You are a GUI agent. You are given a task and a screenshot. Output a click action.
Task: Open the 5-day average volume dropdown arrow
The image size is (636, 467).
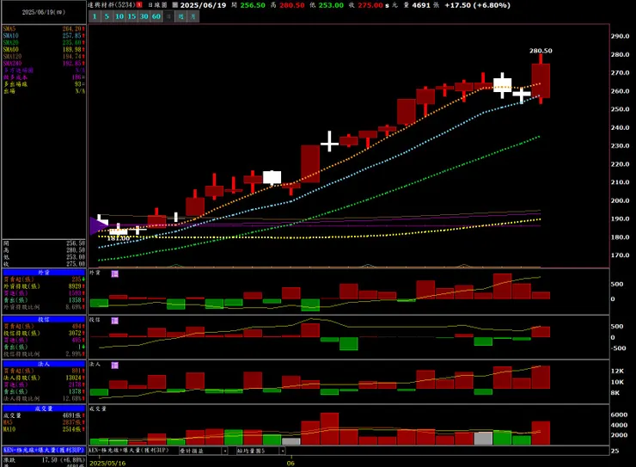282,451
